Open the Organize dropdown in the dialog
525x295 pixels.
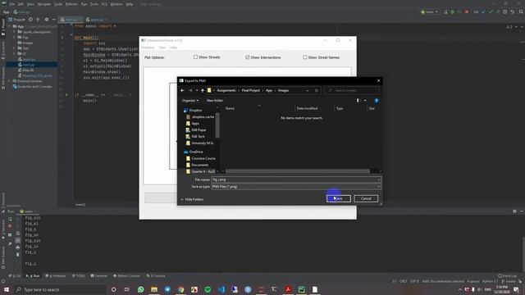tap(190, 100)
